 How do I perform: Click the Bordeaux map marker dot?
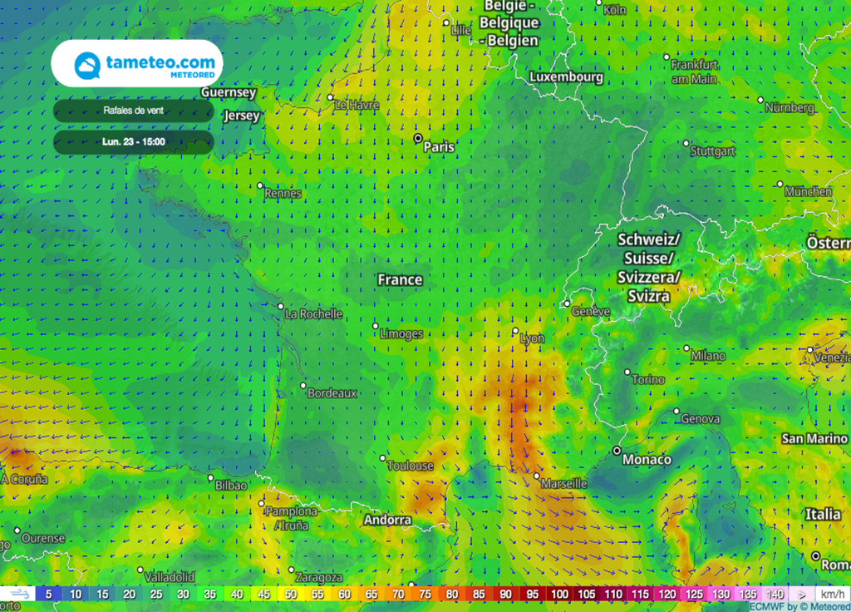[x=303, y=386]
